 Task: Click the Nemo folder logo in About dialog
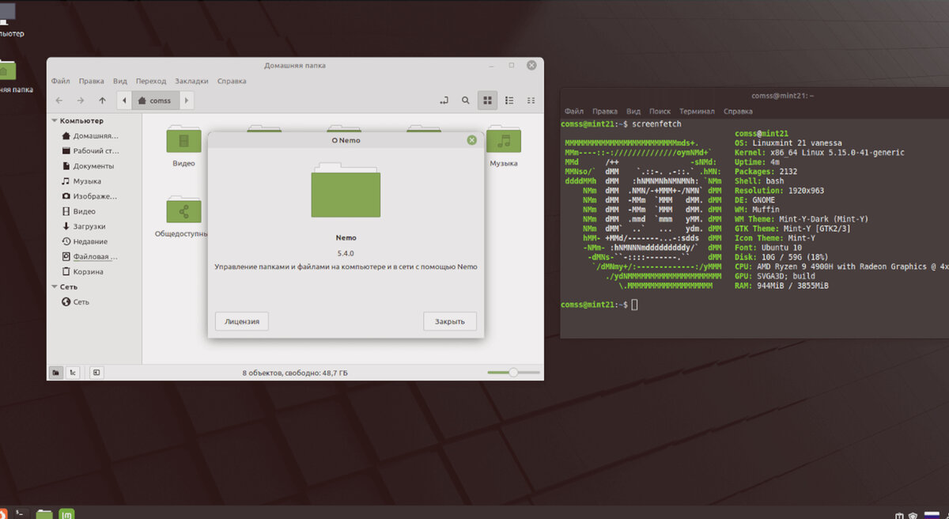point(346,190)
